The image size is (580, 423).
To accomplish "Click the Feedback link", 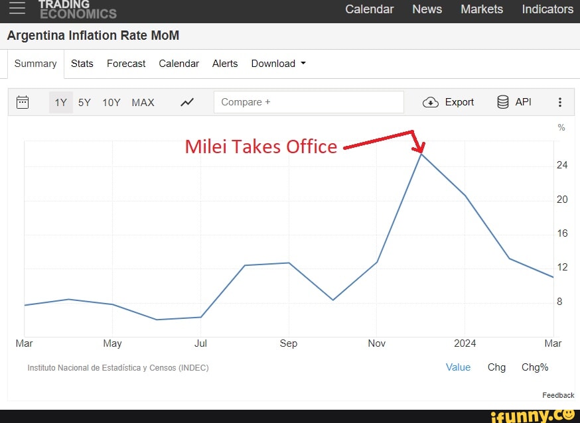I will 558,395.
